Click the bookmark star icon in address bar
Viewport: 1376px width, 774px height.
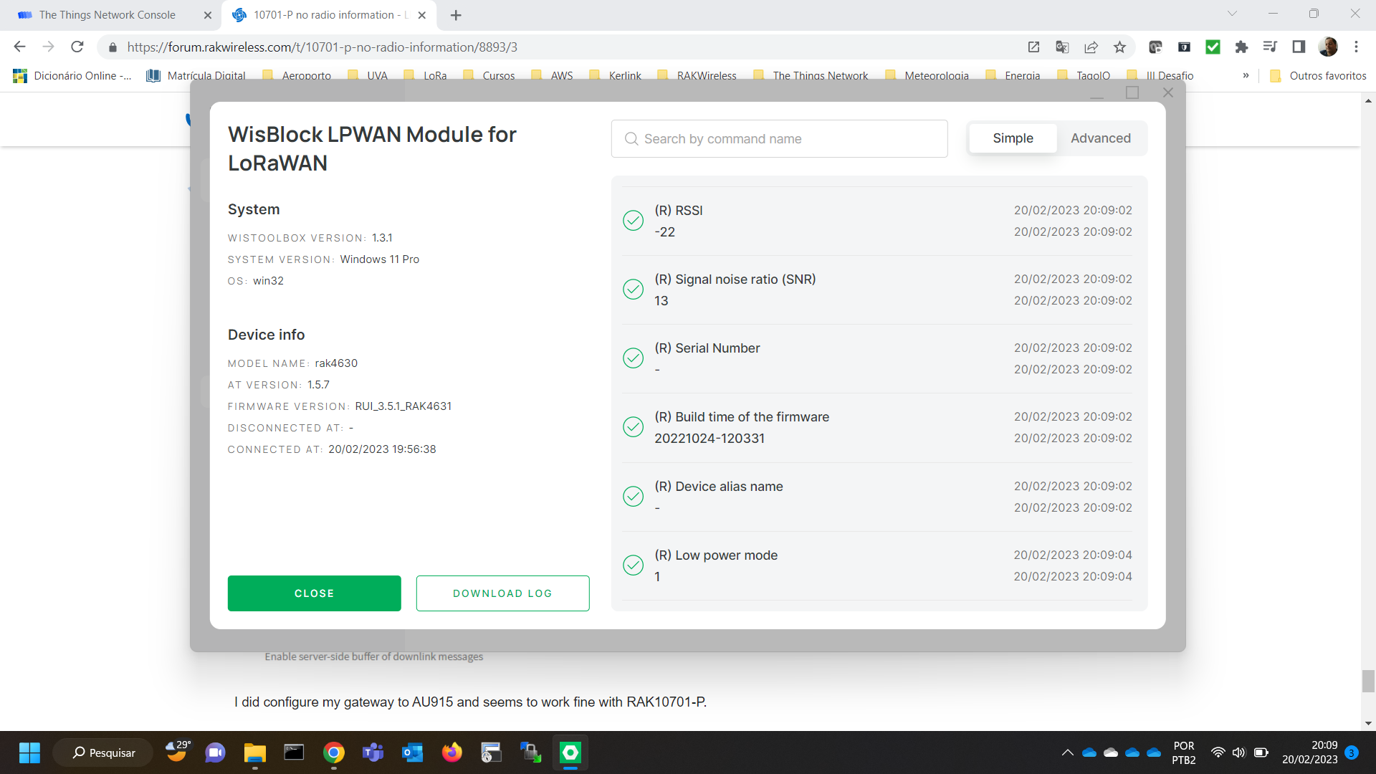pyautogui.click(x=1119, y=47)
